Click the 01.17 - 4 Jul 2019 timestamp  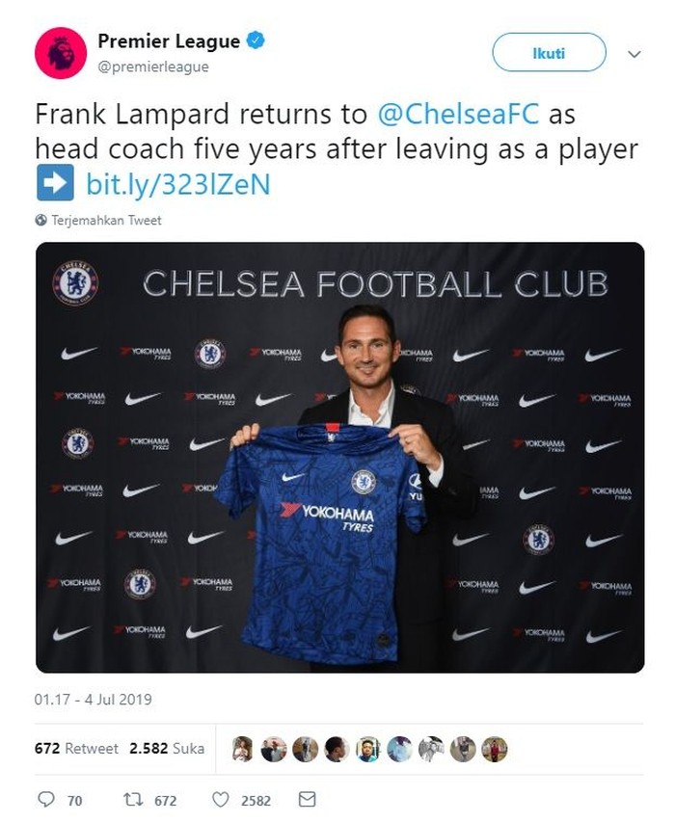point(94,700)
